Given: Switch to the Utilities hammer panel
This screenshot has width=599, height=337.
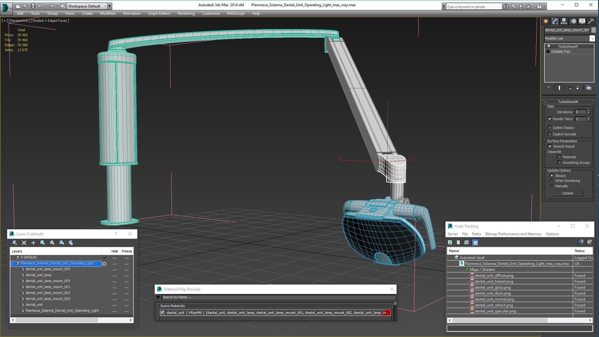Looking at the screenshot, I should click(591, 21).
